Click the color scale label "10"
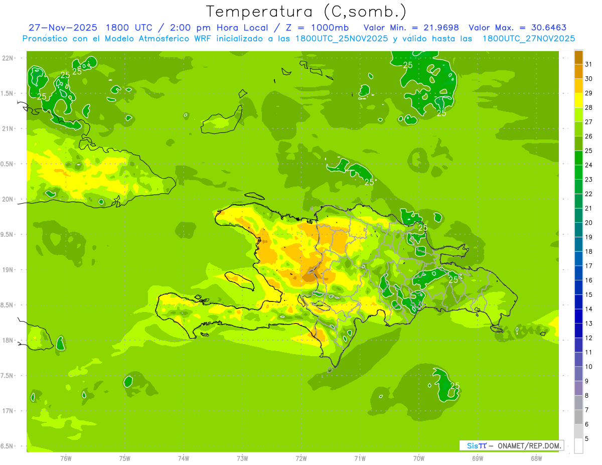 [588, 367]
